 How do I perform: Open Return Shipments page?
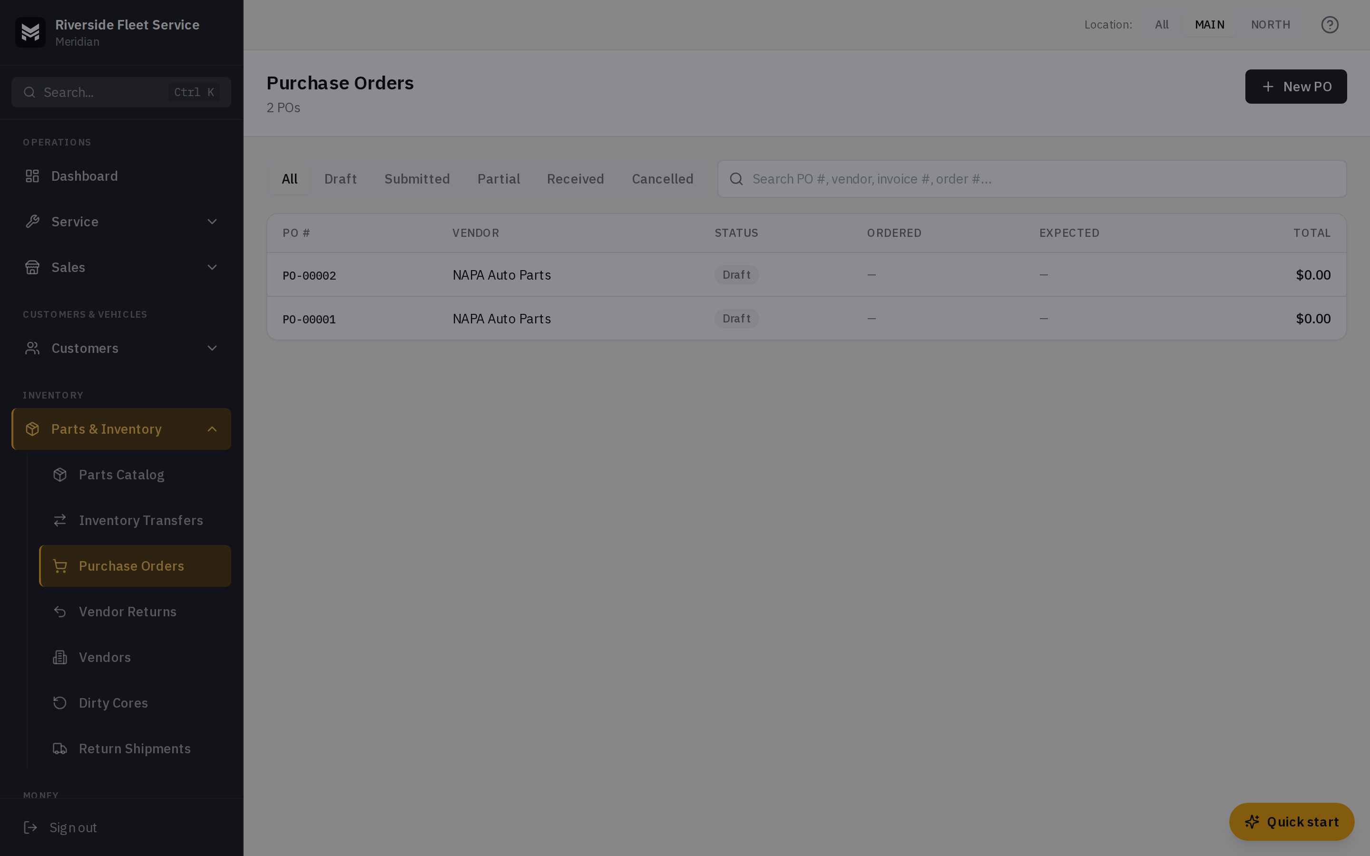coord(135,749)
